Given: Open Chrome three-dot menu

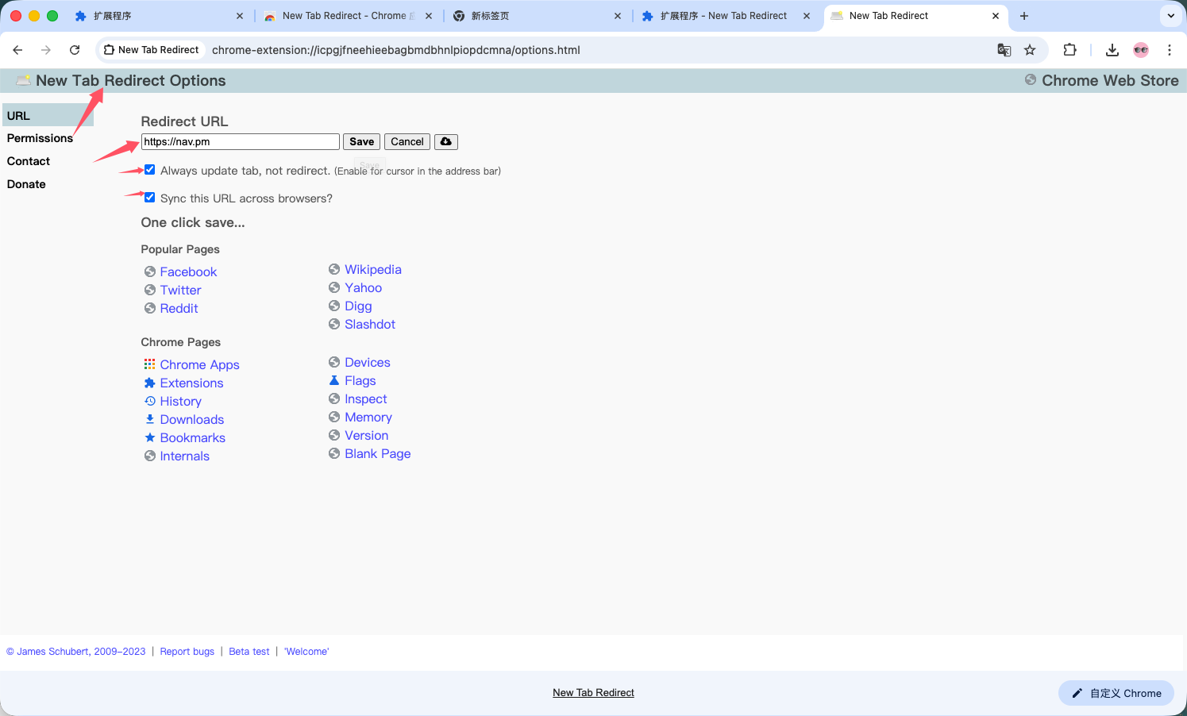Looking at the screenshot, I should 1170,50.
